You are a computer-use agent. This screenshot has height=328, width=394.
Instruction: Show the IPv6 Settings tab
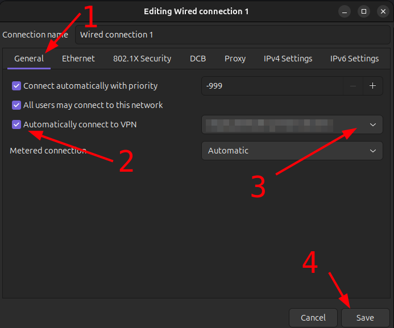354,59
